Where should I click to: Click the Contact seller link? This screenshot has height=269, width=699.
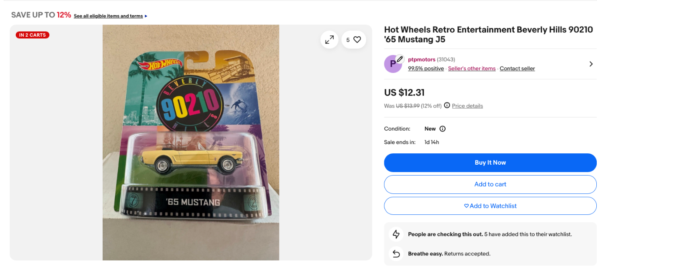pyautogui.click(x=517, y=69)
